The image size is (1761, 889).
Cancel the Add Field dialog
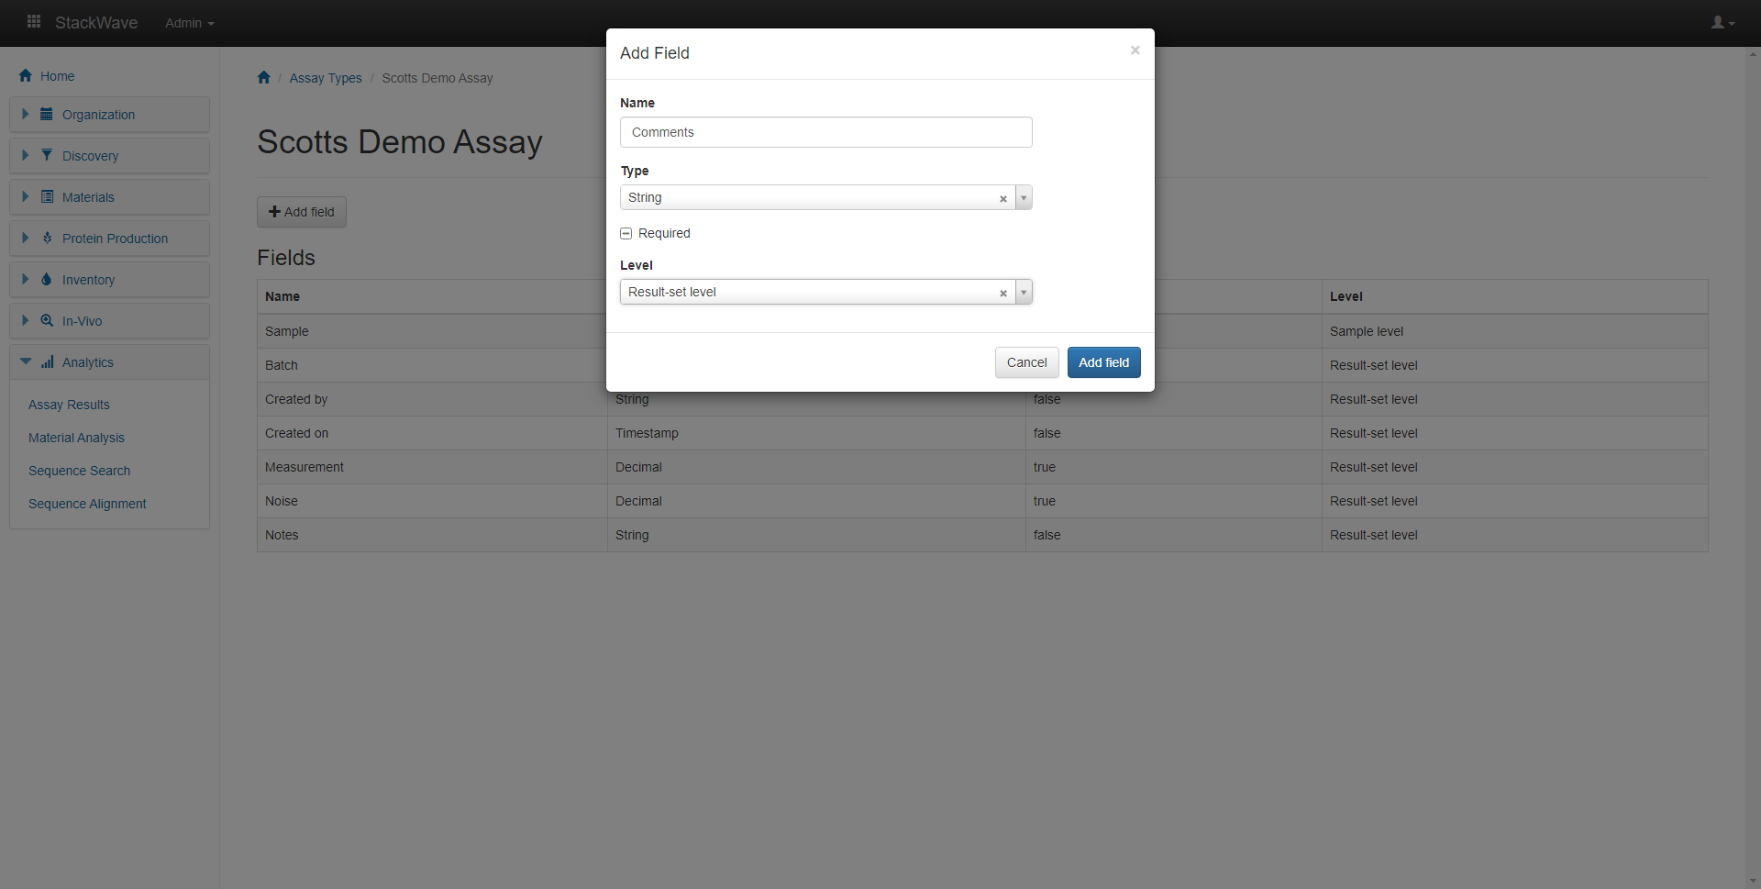pyautogui.click(x=1026, y=362)
